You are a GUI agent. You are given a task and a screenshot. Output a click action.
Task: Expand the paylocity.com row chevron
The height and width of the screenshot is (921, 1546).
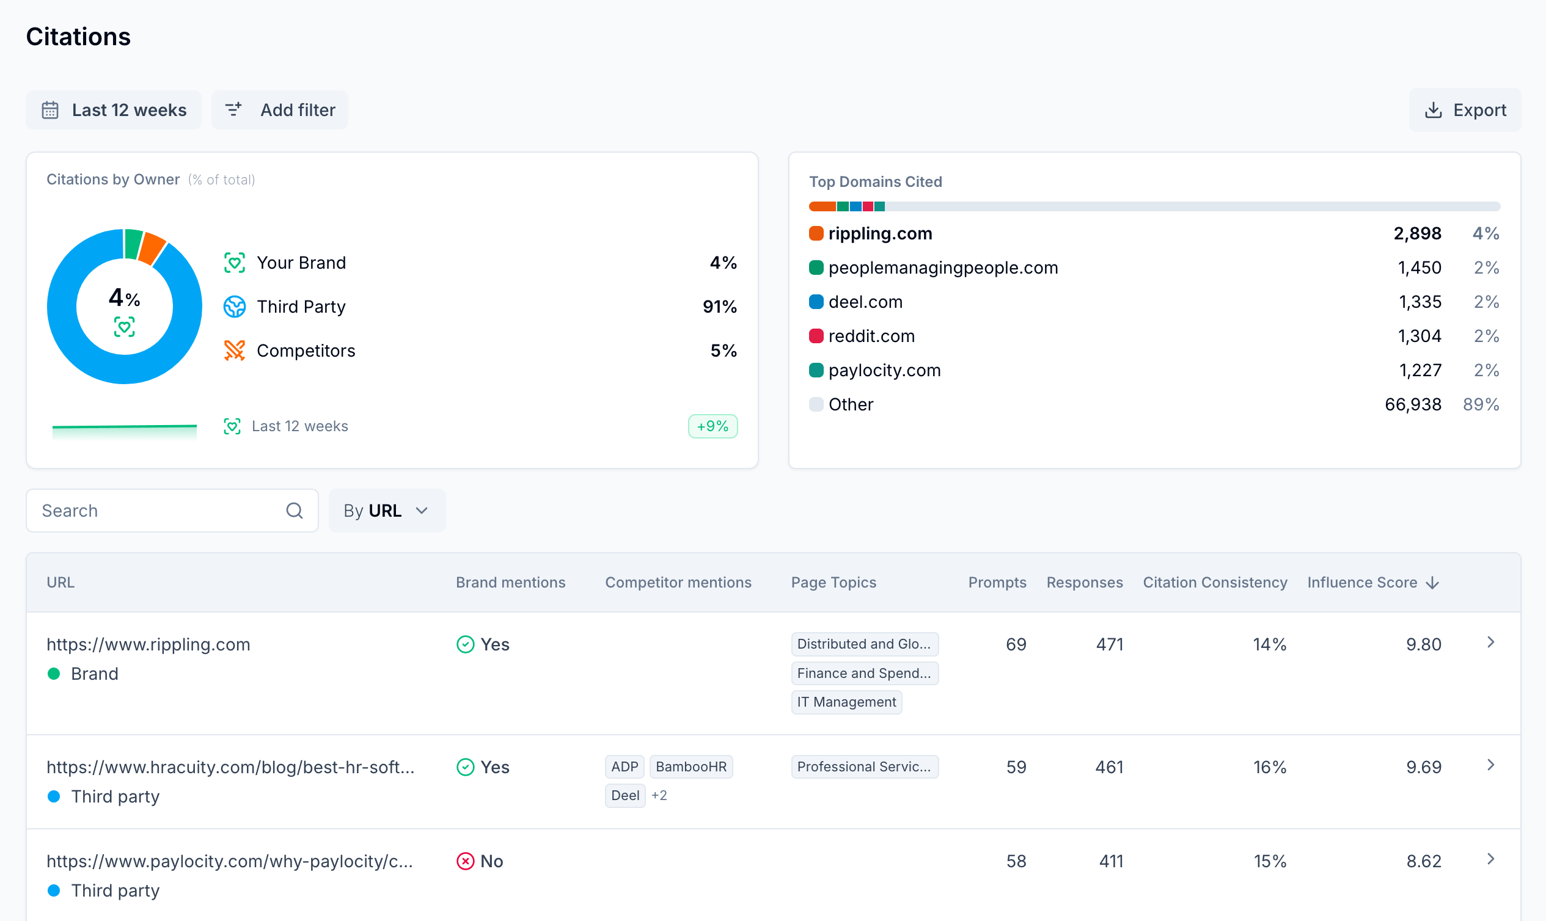pyautogui.click(x=1490, y=859)
